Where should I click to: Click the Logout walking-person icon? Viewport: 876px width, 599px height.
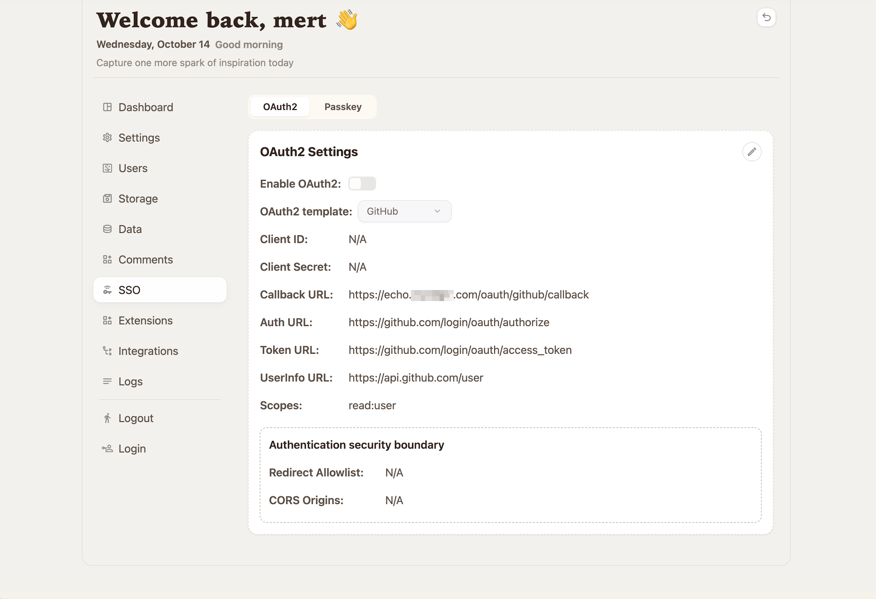(x=107, y=418)
